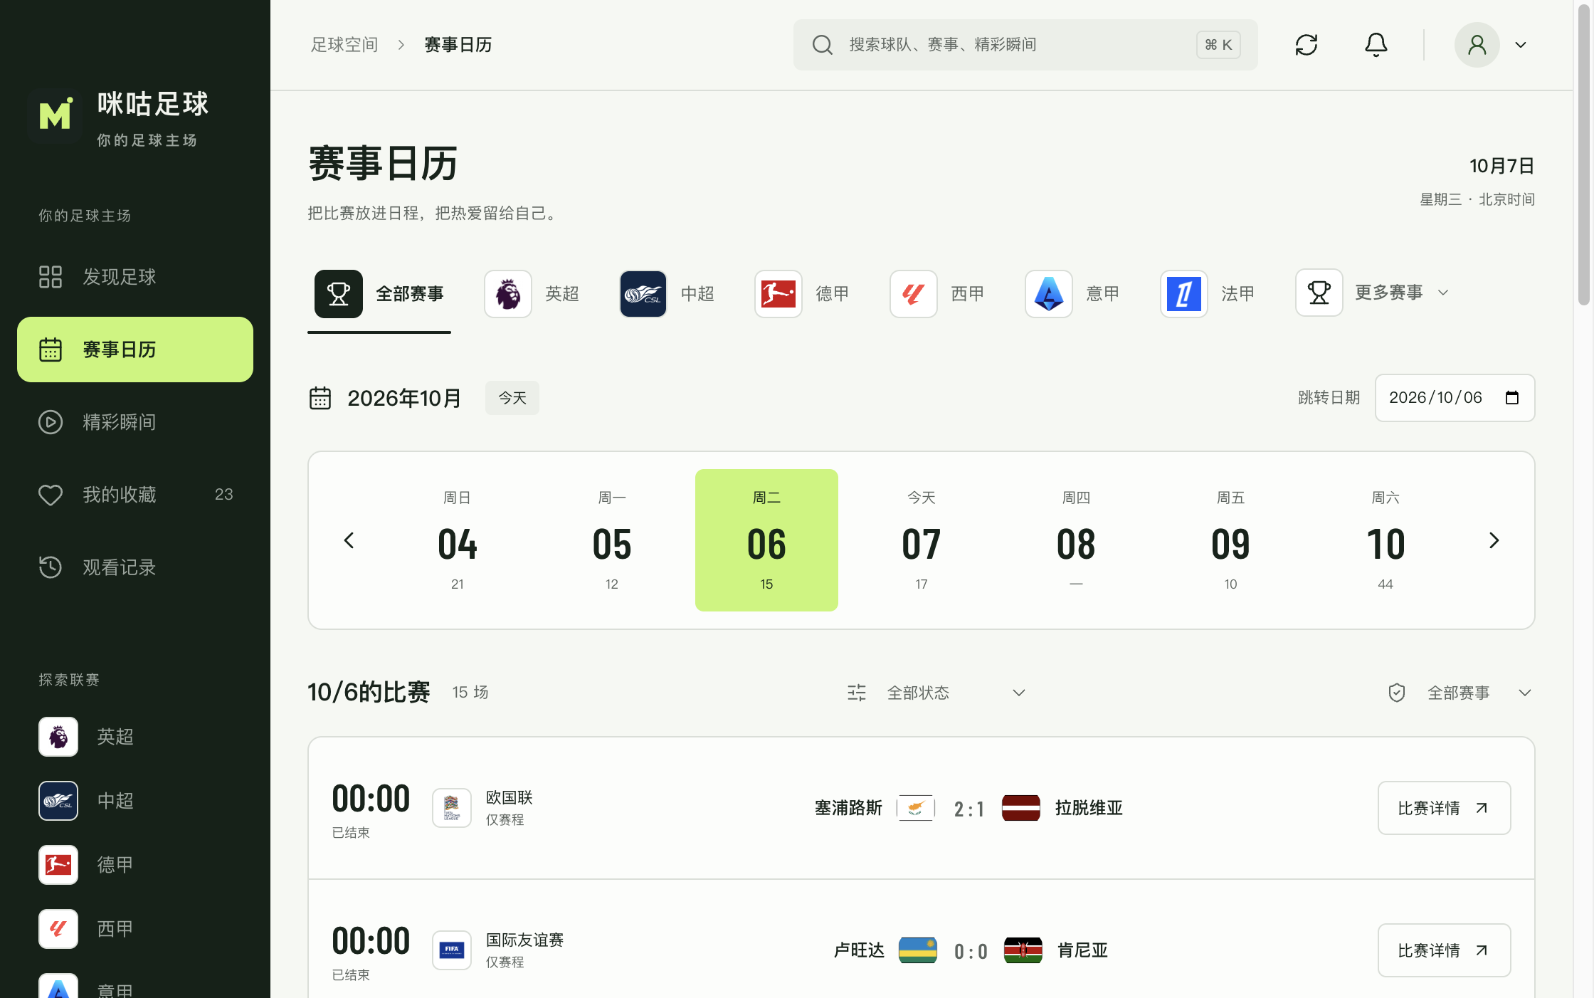Select the 法甲 Ligue 1 tab icon
Image resolution: width=1594 pixels, height=998 pixels.
(1184, 293)
